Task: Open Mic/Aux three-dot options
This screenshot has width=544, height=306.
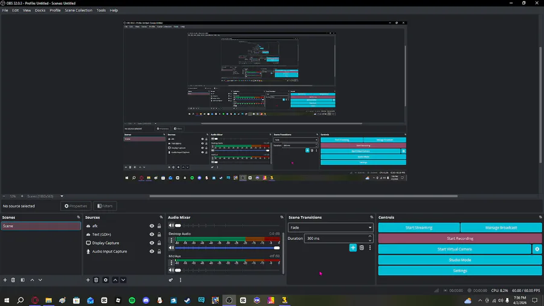Action: pos(172,262)
